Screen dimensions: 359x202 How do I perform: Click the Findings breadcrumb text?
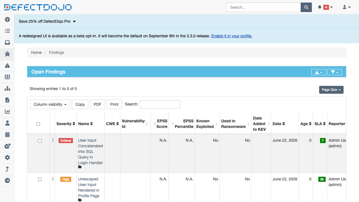coord(56,52)
